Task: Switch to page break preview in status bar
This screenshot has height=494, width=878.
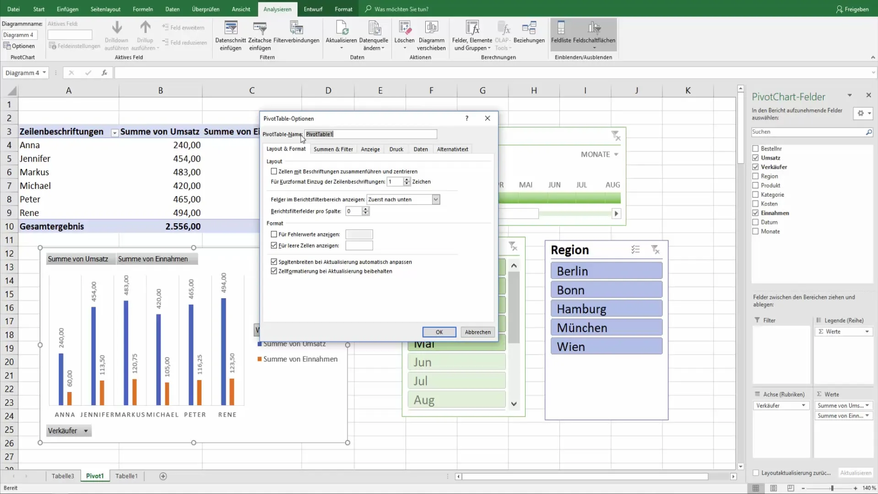Action: (791, 488)
